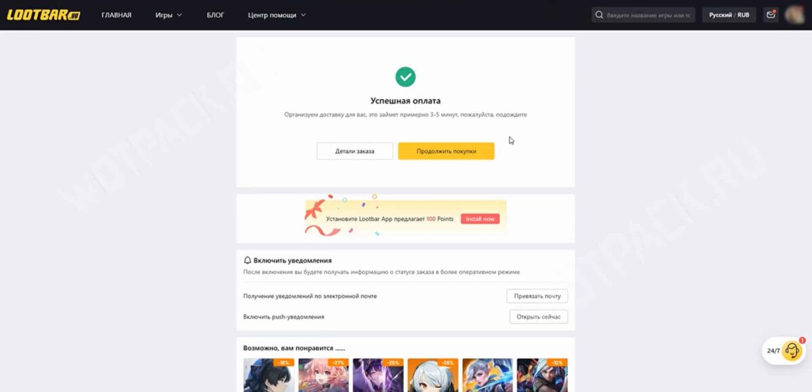Go to the ГЛАВНАЯ page
The image size is (812, 392).
pyautogui.click(x=116, y=15)
